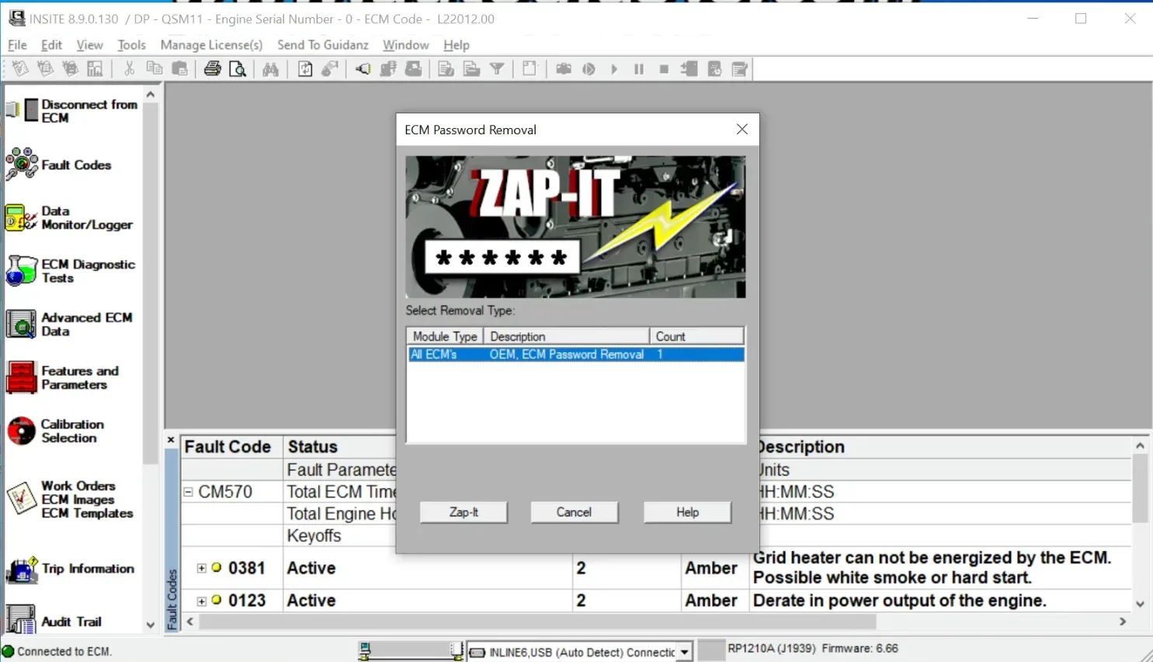The image size is (1153, 662).
Task: Open the View menu
Action: 89,45
